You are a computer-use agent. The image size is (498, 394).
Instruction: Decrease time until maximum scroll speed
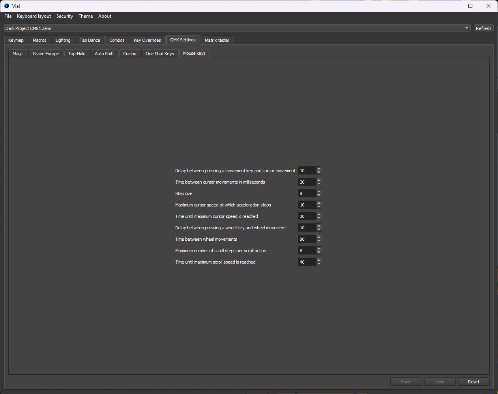tap(319, 264)
